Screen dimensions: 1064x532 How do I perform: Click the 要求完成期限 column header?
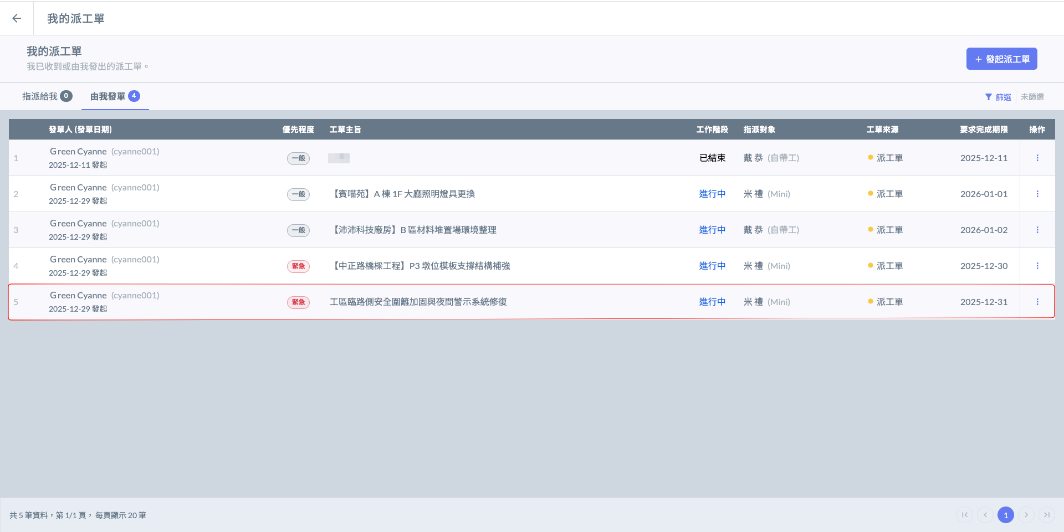click(x=984, y=130)
